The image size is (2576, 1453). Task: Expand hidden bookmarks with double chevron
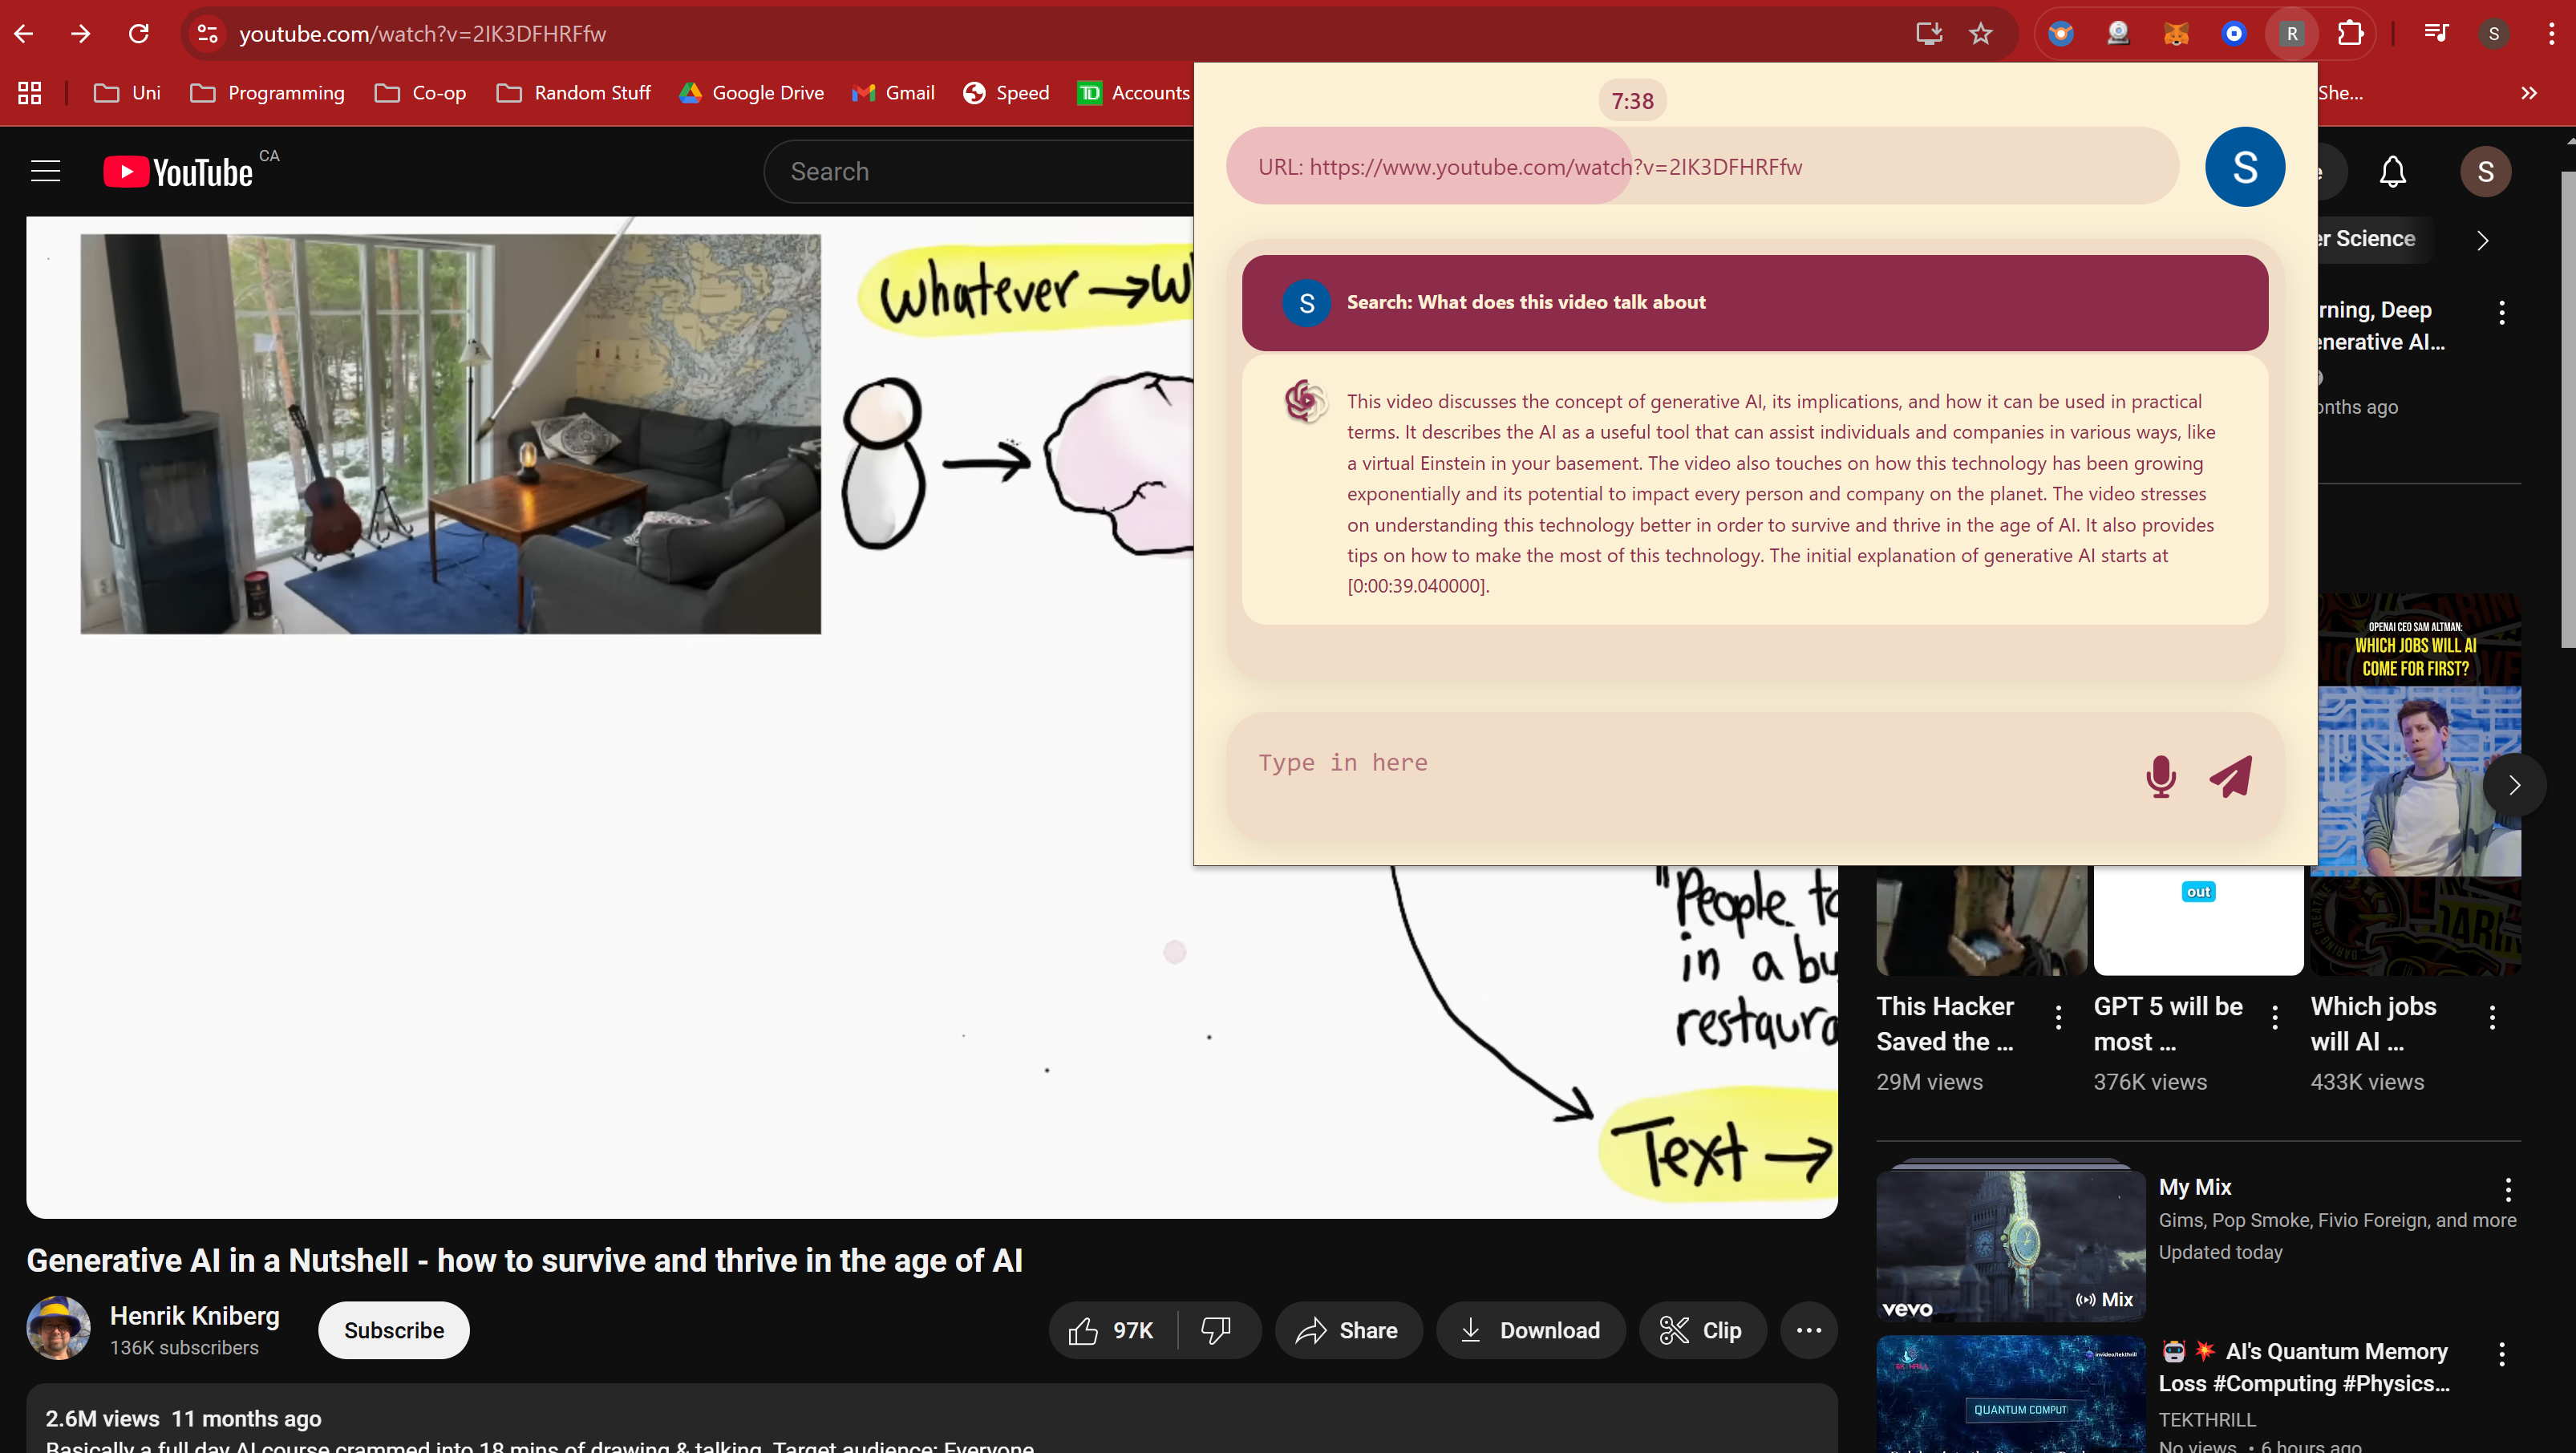coord(2528,93)
